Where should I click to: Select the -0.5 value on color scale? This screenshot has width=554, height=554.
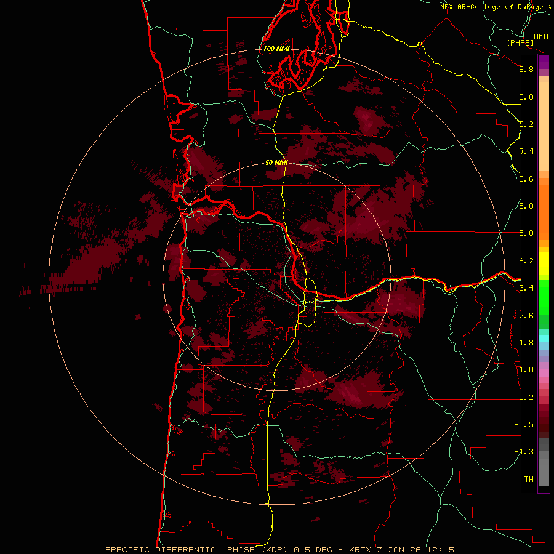point(524,424)
